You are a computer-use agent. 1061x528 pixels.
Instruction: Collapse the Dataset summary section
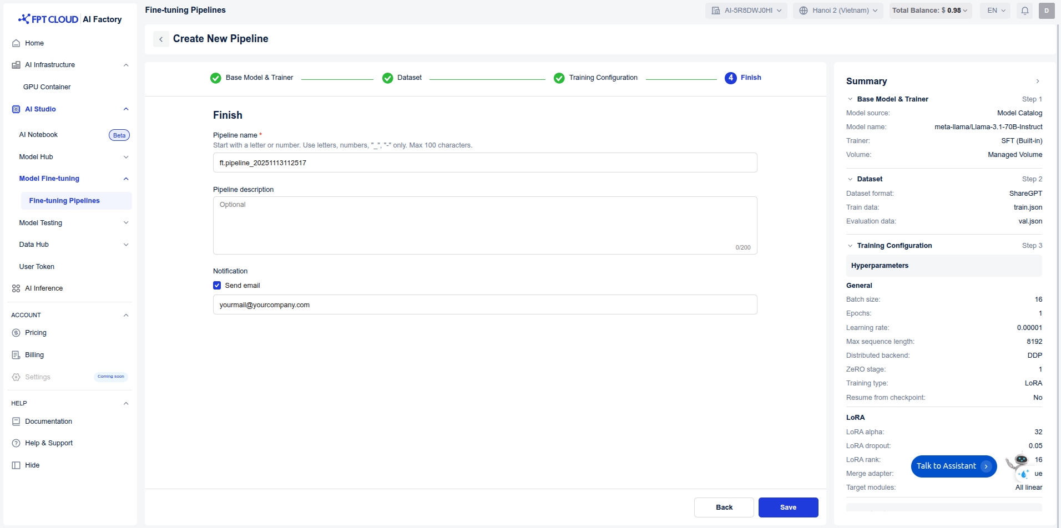(850, 179)
